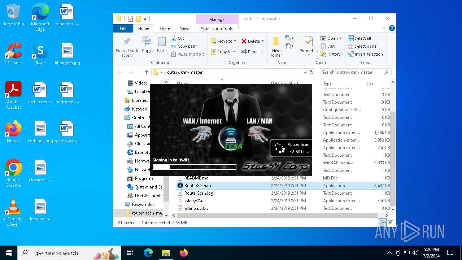This screenshot has width=462, height=260.
Task: Click the Router Scan splash progress bar
Action: point(195,167)
